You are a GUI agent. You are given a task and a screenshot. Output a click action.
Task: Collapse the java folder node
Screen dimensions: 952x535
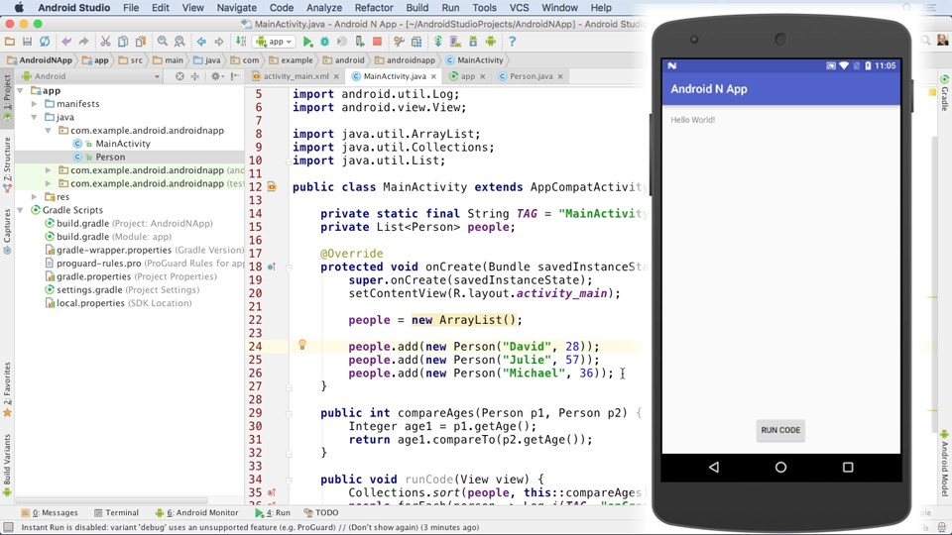34,117
